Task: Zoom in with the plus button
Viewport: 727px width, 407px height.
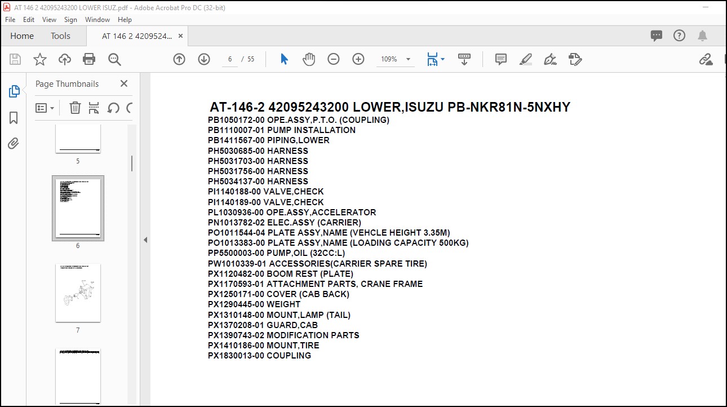Action: (358, 59)
